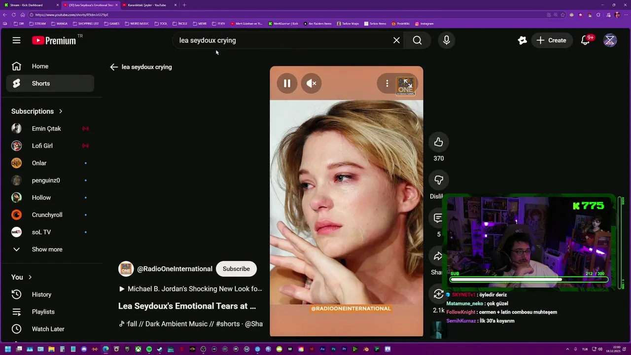Open the Michael B. Jordan suggested video link
This screenshot has width=631, height=355.
[x=191, y=289]
